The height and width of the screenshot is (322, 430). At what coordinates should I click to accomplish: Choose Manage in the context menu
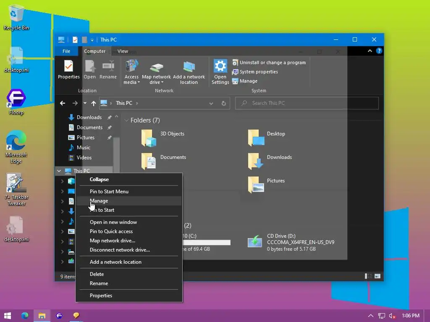point(129,201)
